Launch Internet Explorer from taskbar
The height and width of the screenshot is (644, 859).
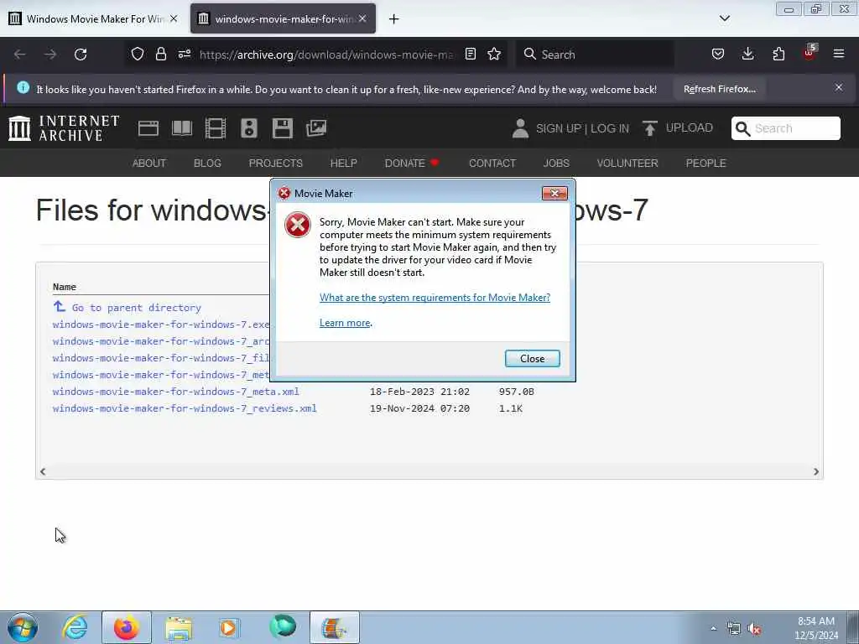pos(75,627)
